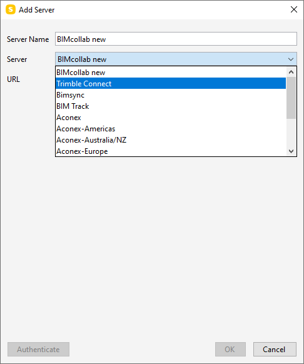Viewport: 304px width, 364px height.
Task: Choose Trimble Connect from the server list
Action: point(171,84)
